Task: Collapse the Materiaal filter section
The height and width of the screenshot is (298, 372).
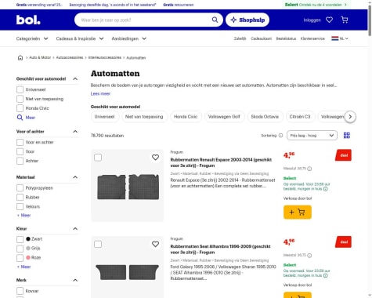Action: 75,177
